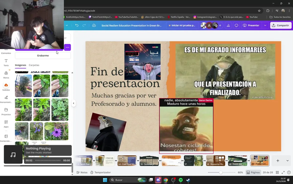Open the Texto tool in sidebar
Image resolution: width=293 pixels, height=184 pixels.
pyautogui.click(x=6, y=63)
